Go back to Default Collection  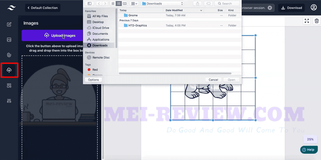(43, 8)
